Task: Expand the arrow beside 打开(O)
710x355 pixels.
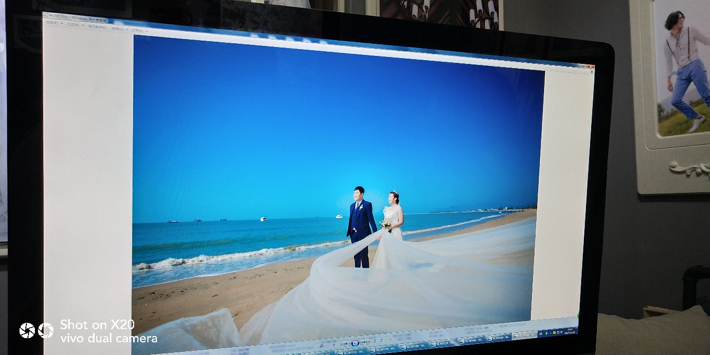Action: [147, 31]
